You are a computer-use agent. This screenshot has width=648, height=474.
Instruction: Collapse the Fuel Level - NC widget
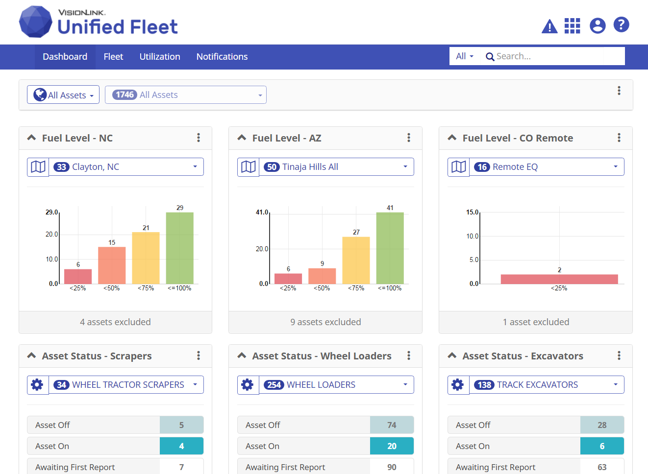click(x=31, y=138)
